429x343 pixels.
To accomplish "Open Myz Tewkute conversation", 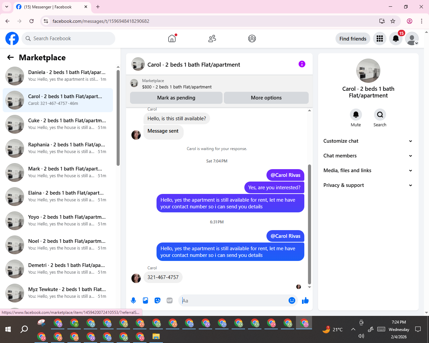I will [58, 293].
